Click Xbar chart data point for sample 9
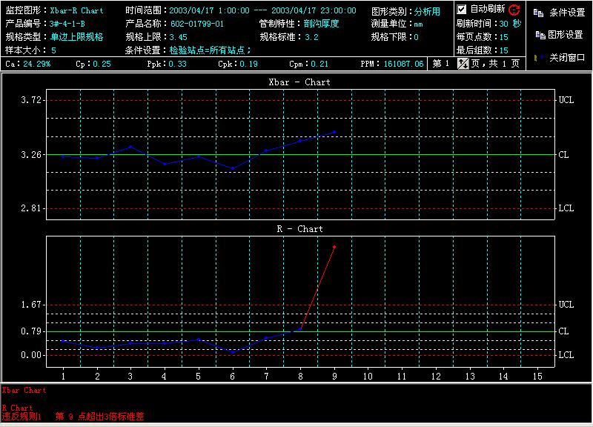Screen dimensions: 593x427 [334, 132]
